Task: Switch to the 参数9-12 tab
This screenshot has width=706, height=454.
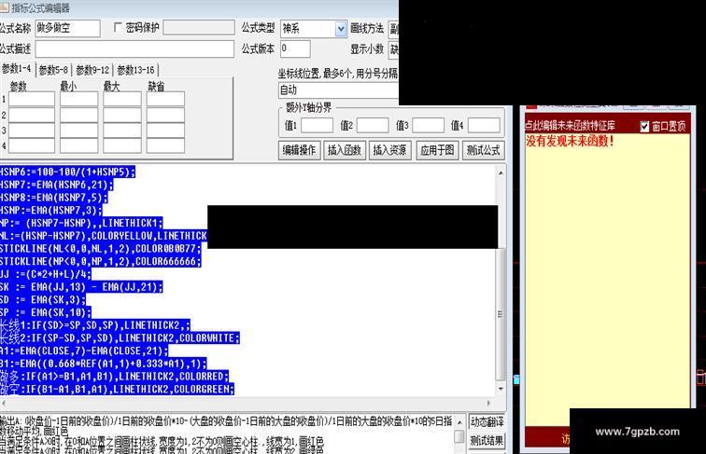Action: pos(92,70)
